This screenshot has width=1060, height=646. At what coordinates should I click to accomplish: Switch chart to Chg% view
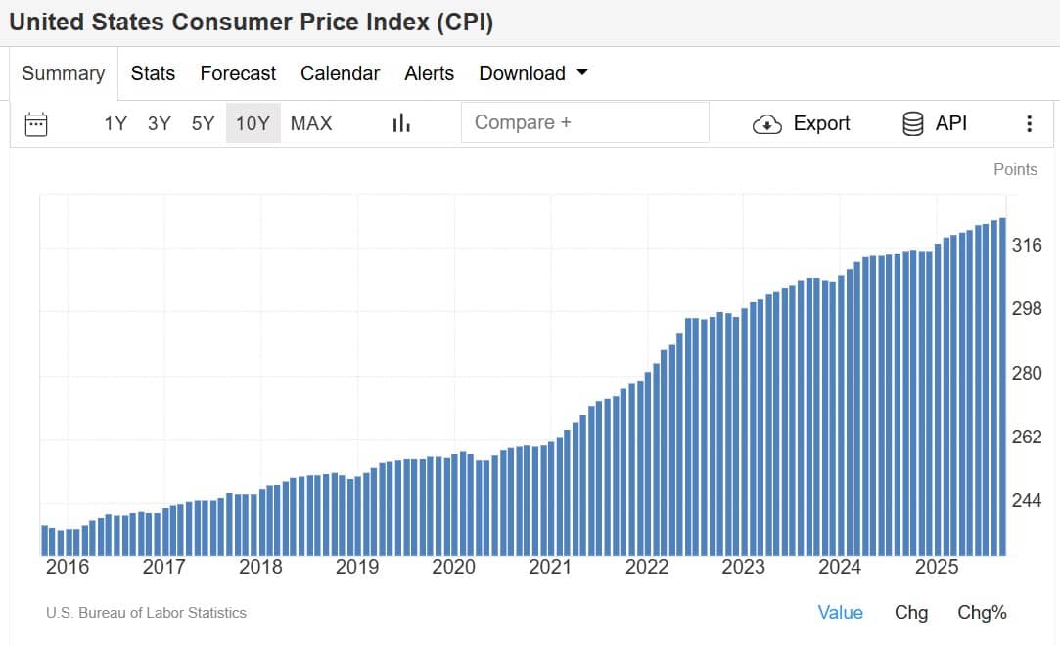click(982, 613)
